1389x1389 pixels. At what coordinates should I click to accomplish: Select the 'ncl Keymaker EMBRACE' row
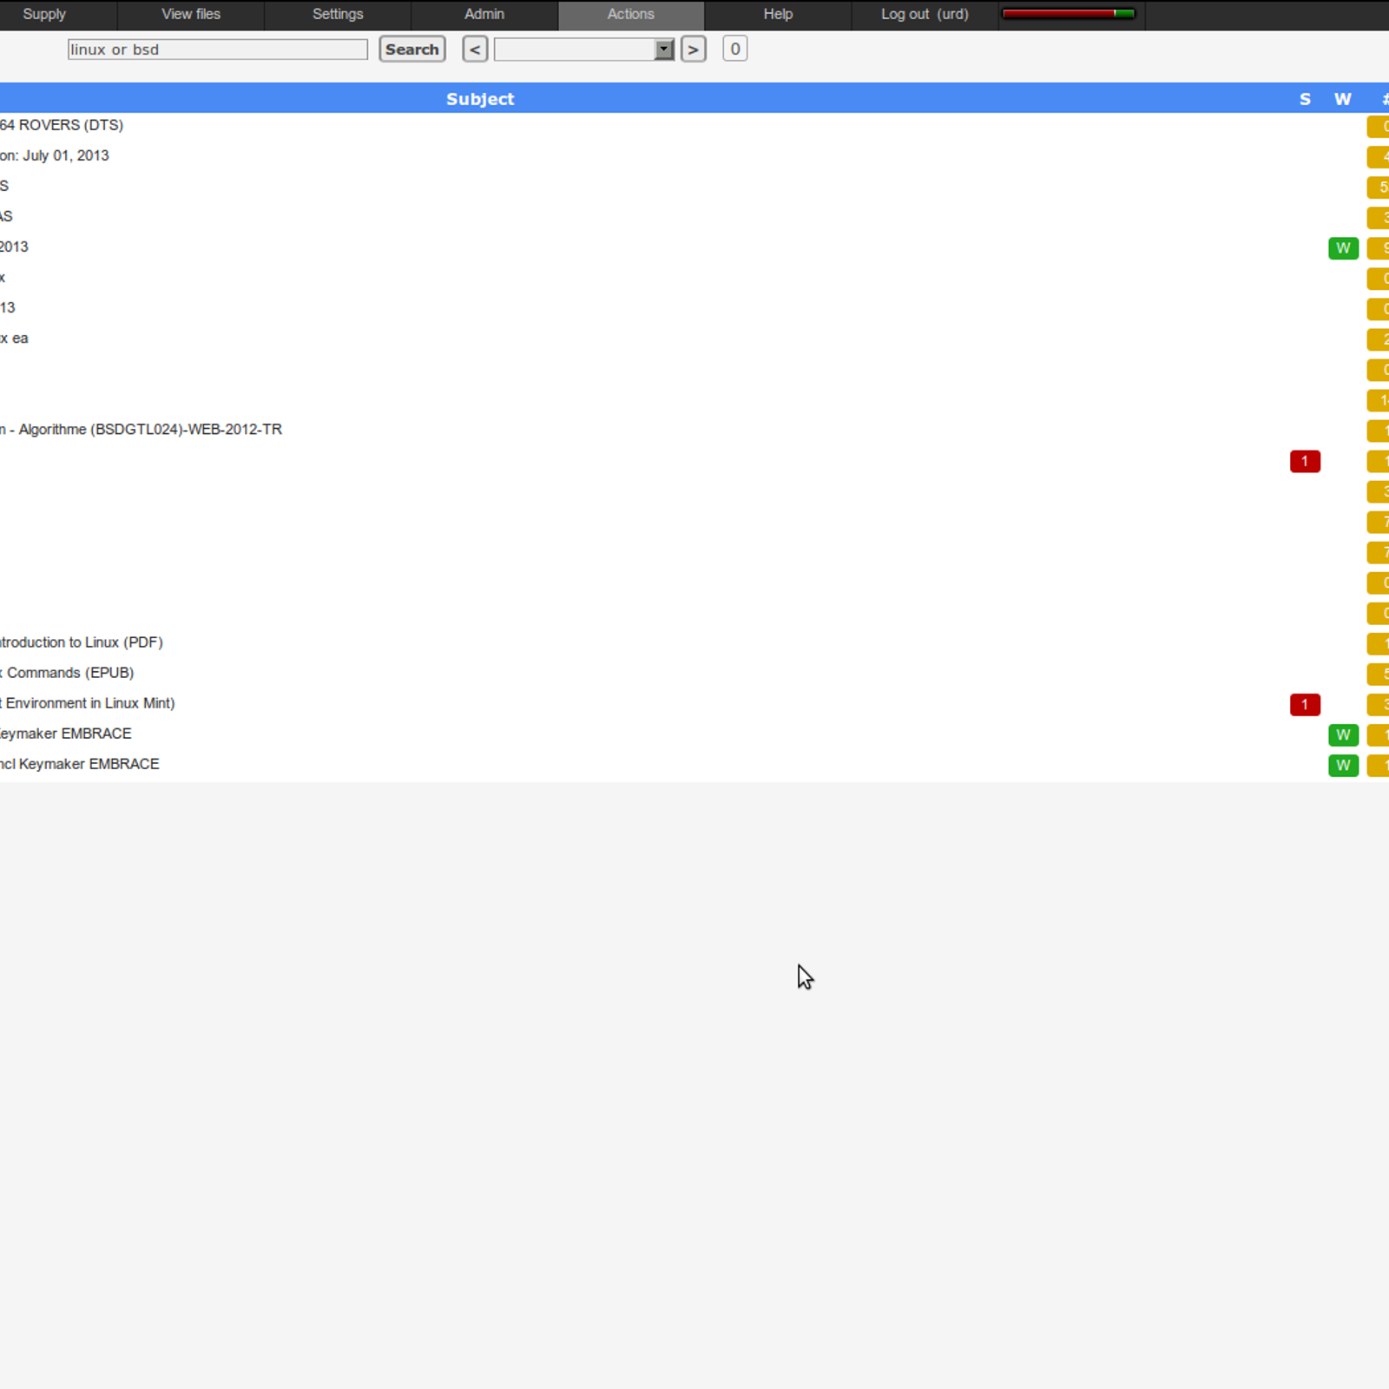(x=694, y=764)
